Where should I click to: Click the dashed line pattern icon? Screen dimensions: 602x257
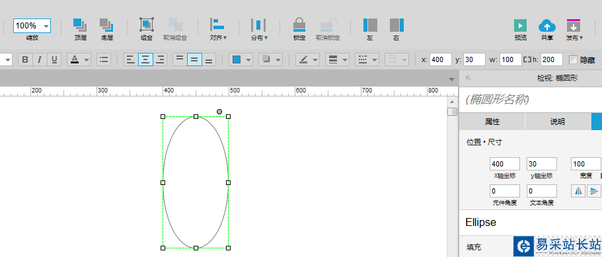(362, 59)
